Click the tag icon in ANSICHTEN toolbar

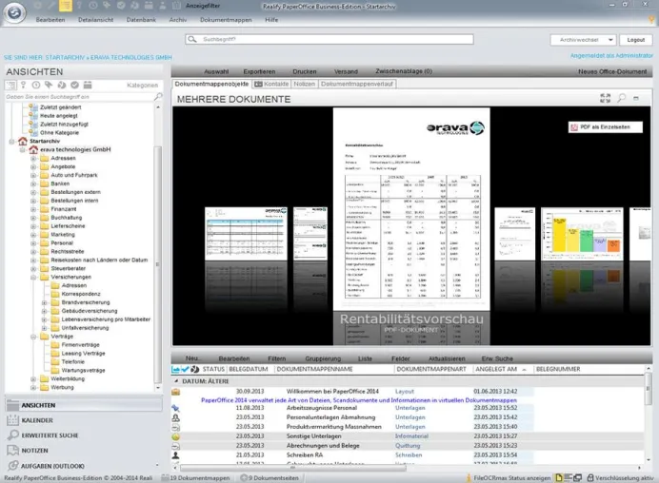[49, 86]
